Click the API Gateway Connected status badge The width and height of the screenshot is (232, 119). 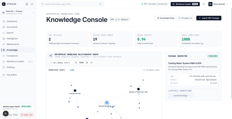155,4
